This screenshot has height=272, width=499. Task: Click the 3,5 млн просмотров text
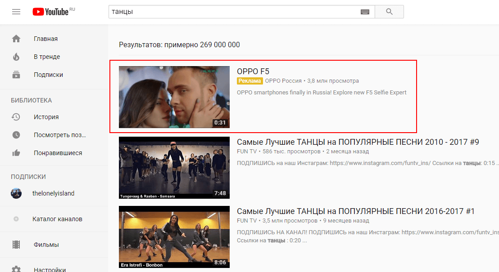290,221
